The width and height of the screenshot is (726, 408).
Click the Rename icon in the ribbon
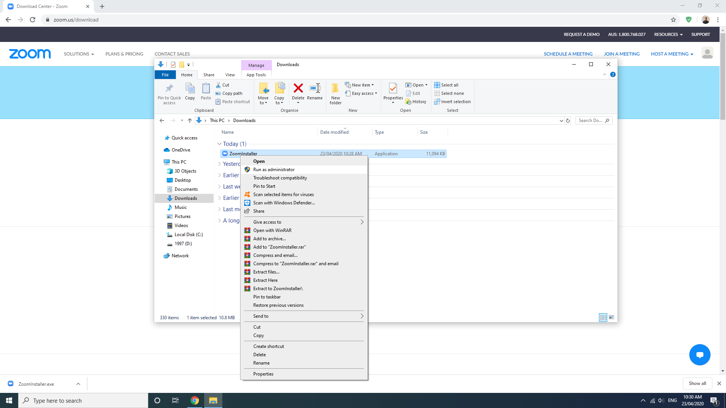coord(315,88)
